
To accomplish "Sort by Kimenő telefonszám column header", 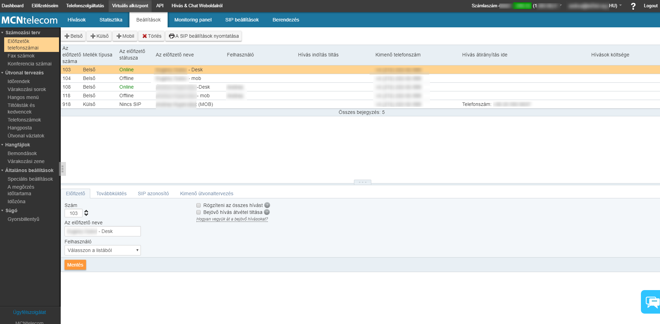I will [x=398, y=55].
